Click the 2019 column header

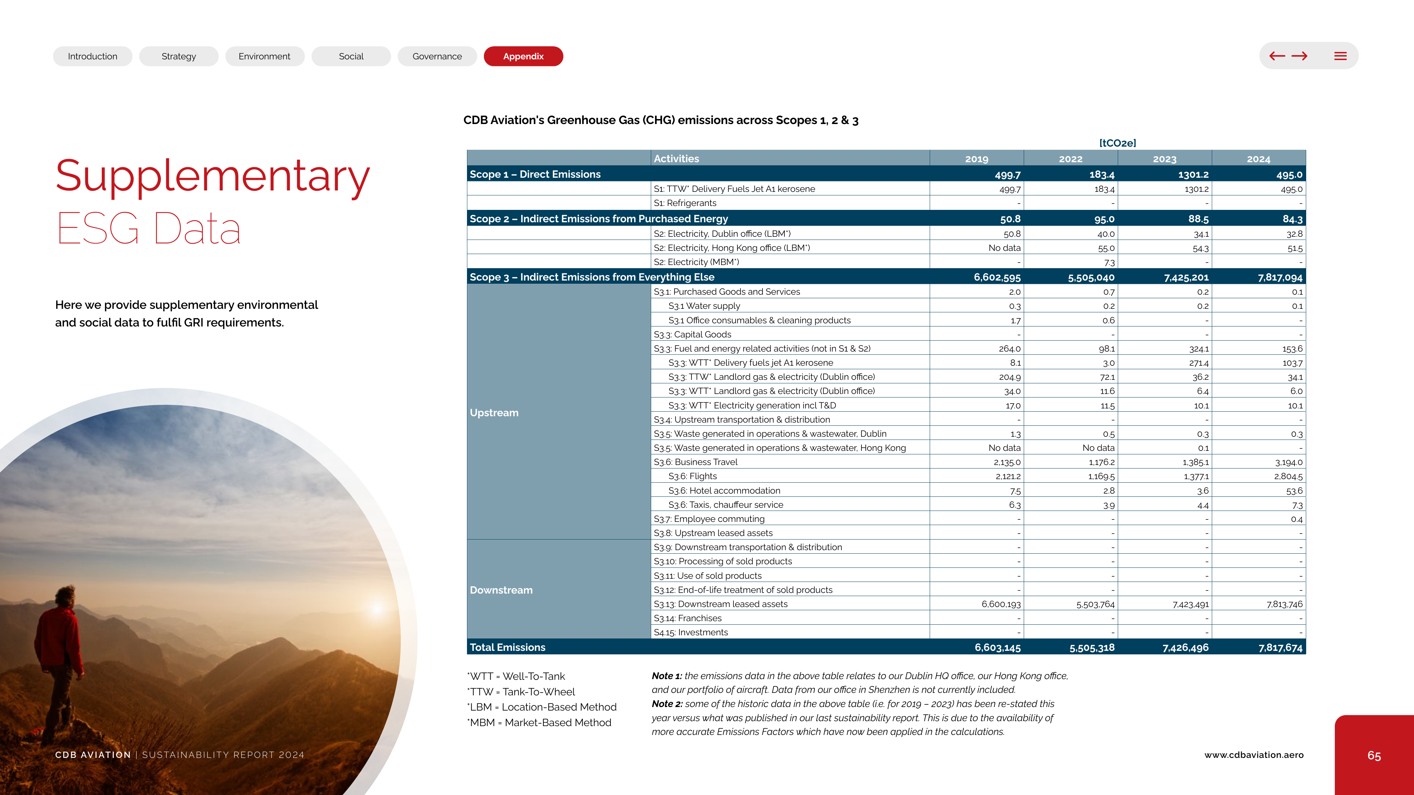(x=976, y=159)
